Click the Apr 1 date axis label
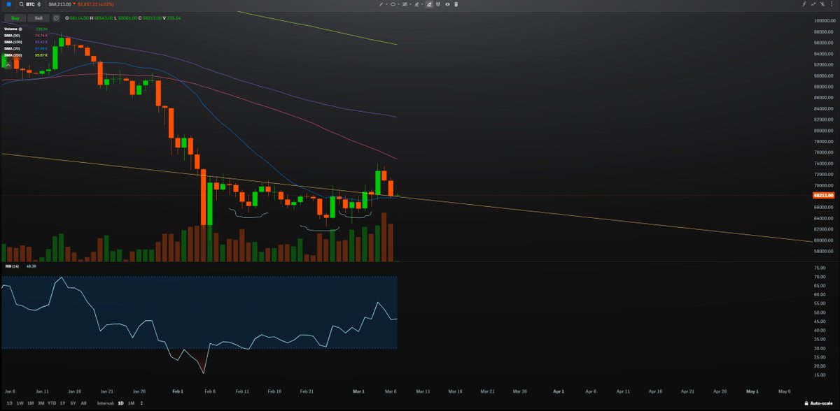The image size is (840, 411). click(x=559, y=392)
